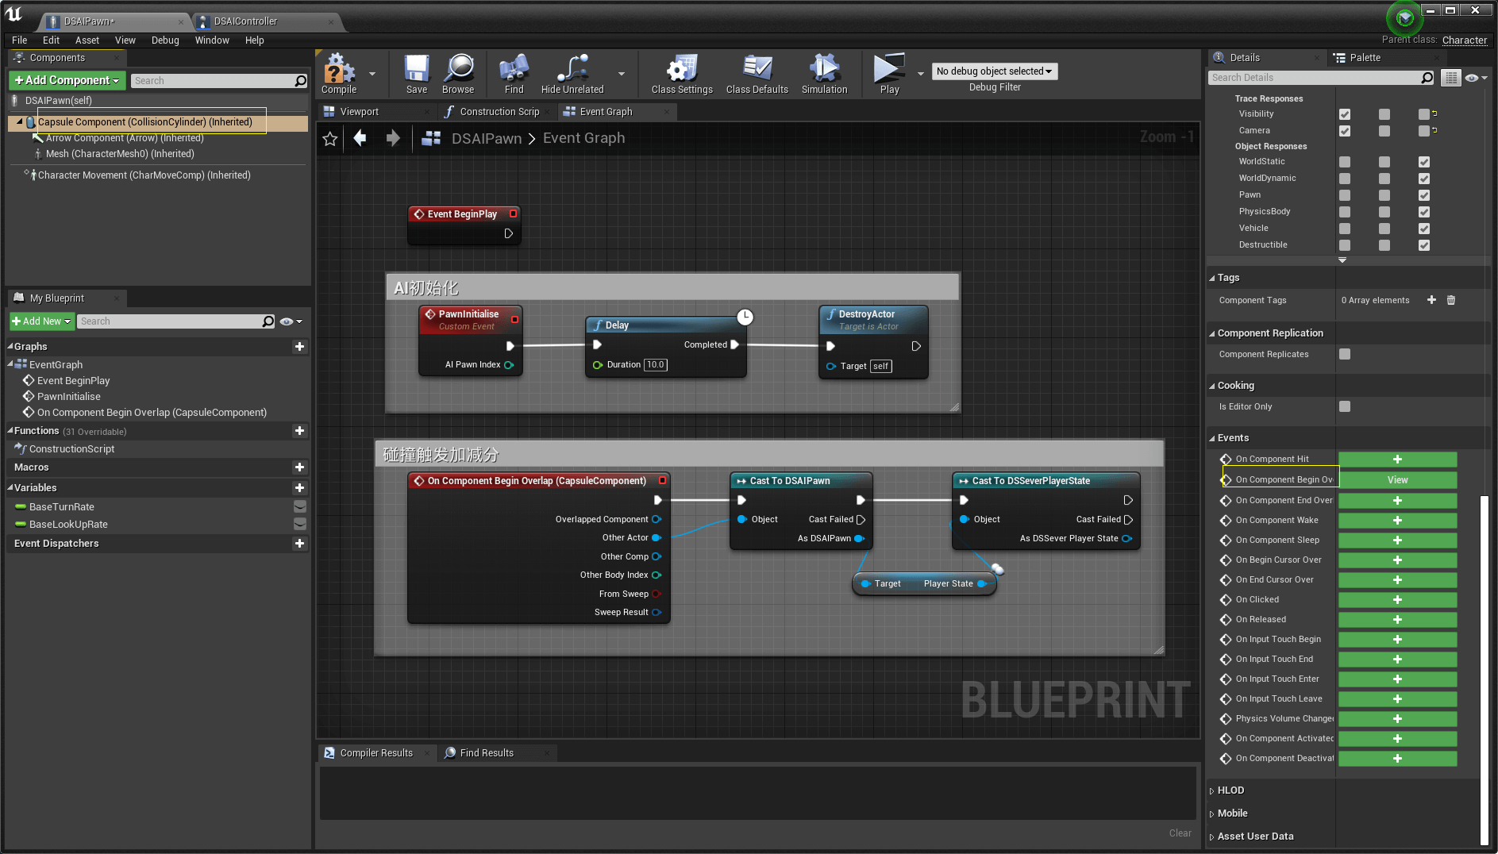The height and width of the screenshot is (854, 1498).
Task: Select Mesh (CharacterMesh0) component
Action: tap(120, 154)
